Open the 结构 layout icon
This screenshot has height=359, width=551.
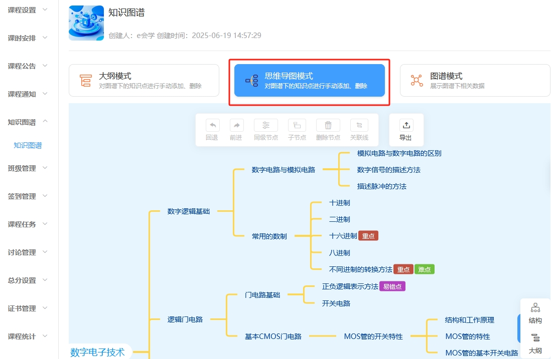click(535, 308)
